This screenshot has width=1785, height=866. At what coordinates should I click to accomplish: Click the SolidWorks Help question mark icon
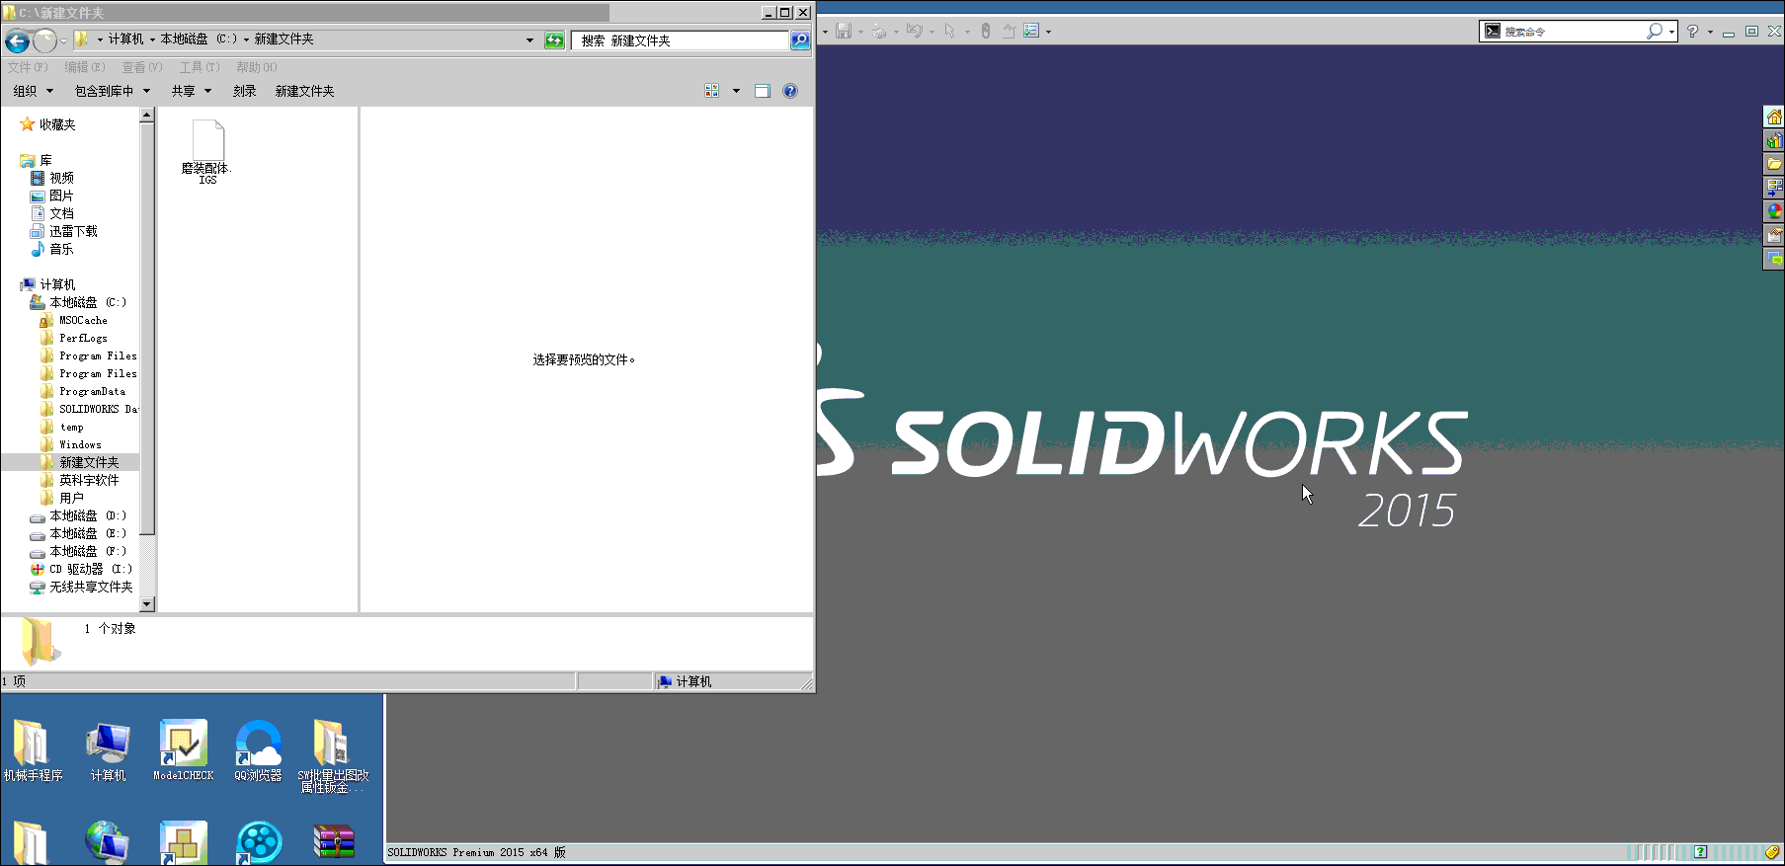coord(1693,31)
